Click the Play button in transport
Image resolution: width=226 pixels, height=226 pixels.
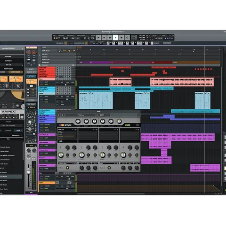click(x=115, y=38)
